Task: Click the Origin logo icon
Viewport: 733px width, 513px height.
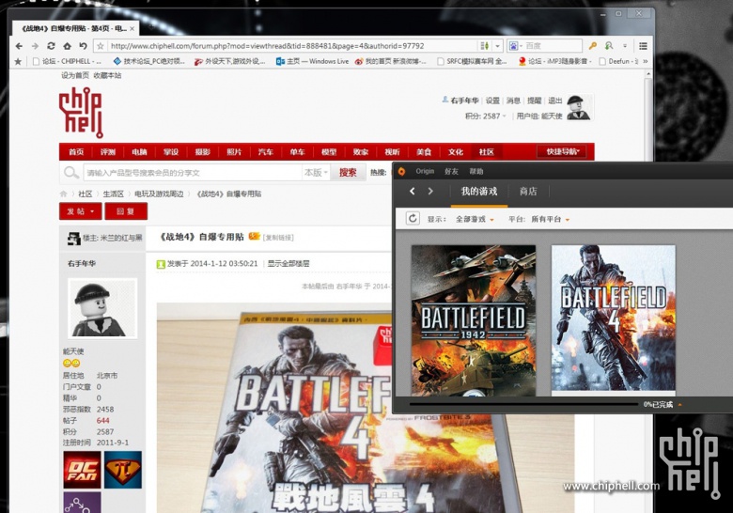Action: tap(401, 171)
